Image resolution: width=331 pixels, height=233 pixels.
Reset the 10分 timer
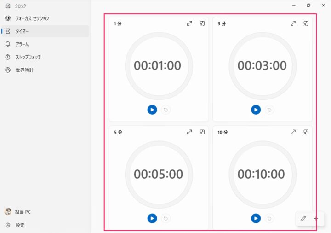click(269, 218)
